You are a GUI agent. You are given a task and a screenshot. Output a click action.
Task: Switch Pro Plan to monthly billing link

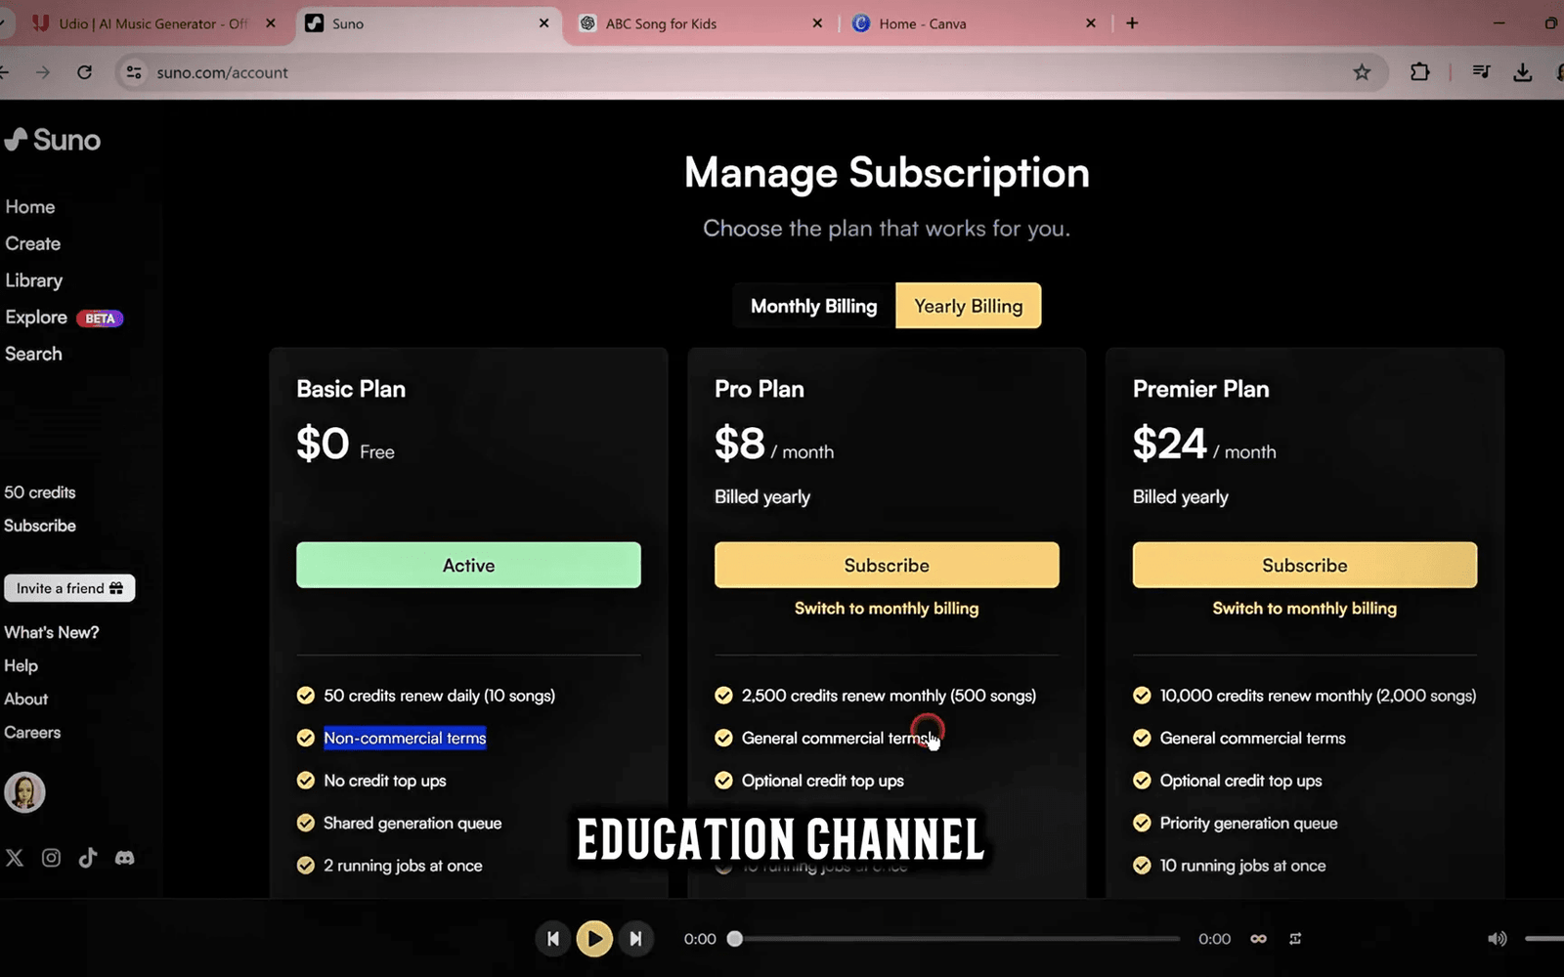click(887, 608)
